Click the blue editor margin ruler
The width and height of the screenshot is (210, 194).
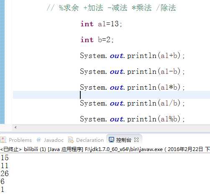(2, 62)
